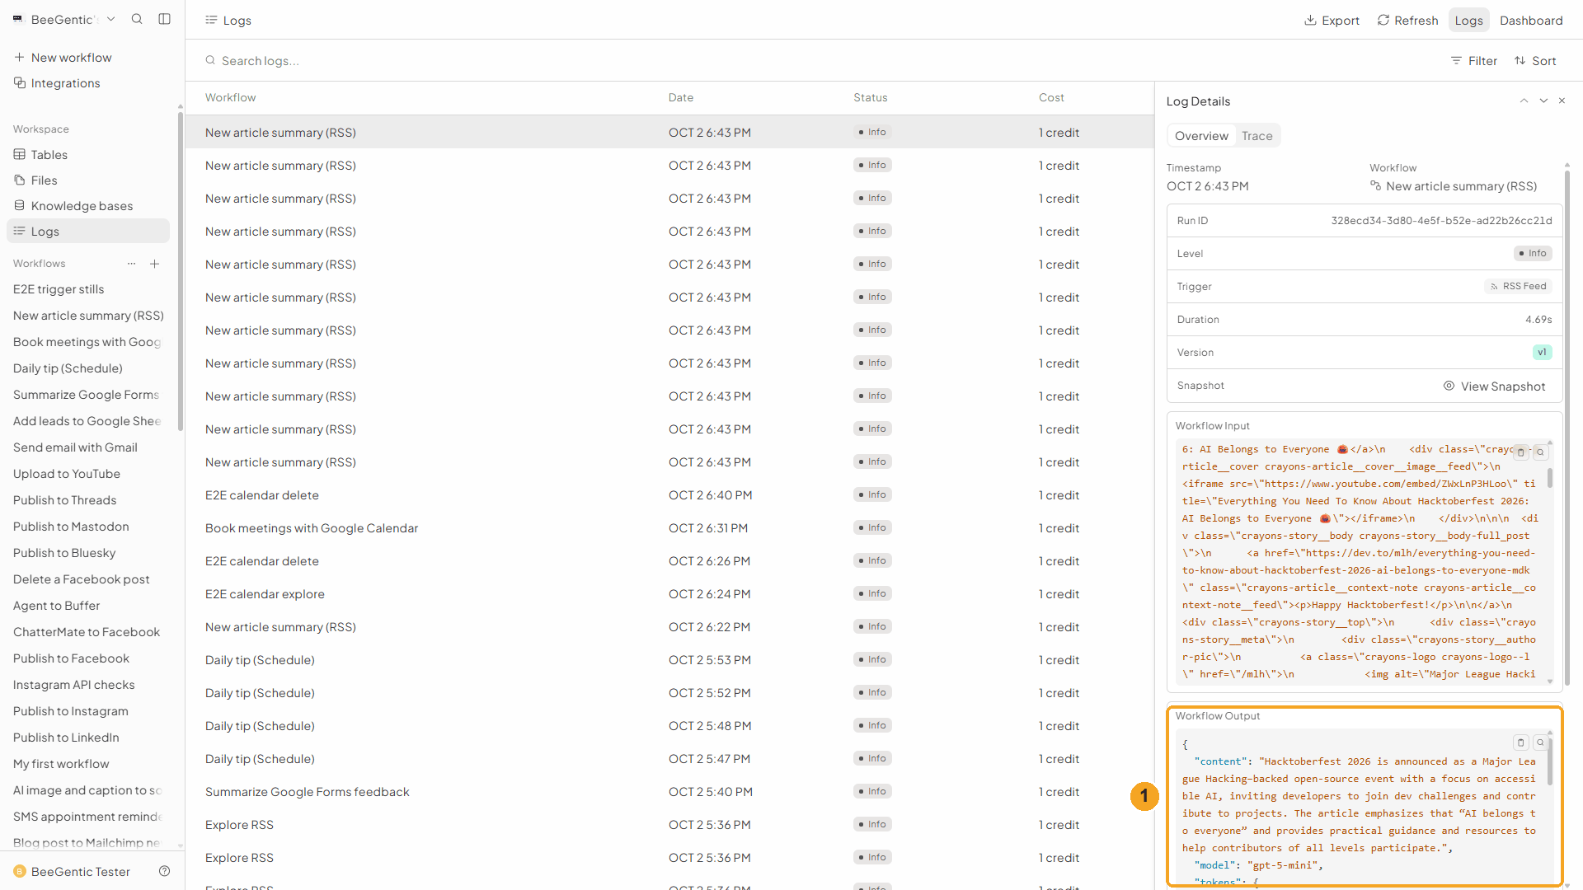Copy the Workflow Output contents
This screenshot has width=1583, height=890.
1521,742
